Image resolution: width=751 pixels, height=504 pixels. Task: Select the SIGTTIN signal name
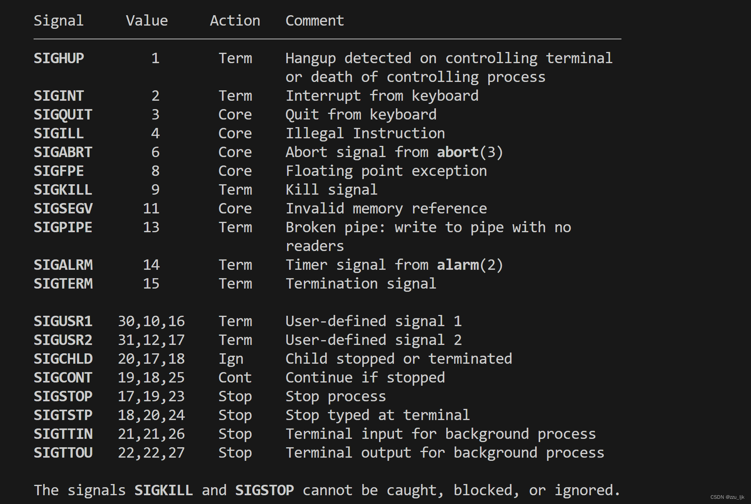[63, 434]
